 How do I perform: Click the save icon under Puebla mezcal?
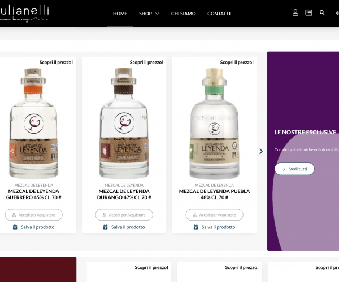point(195,227)
